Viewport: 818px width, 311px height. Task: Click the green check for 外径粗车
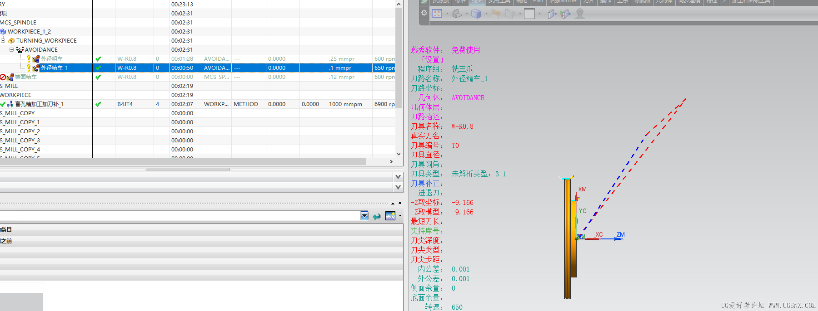coord(98,59)
